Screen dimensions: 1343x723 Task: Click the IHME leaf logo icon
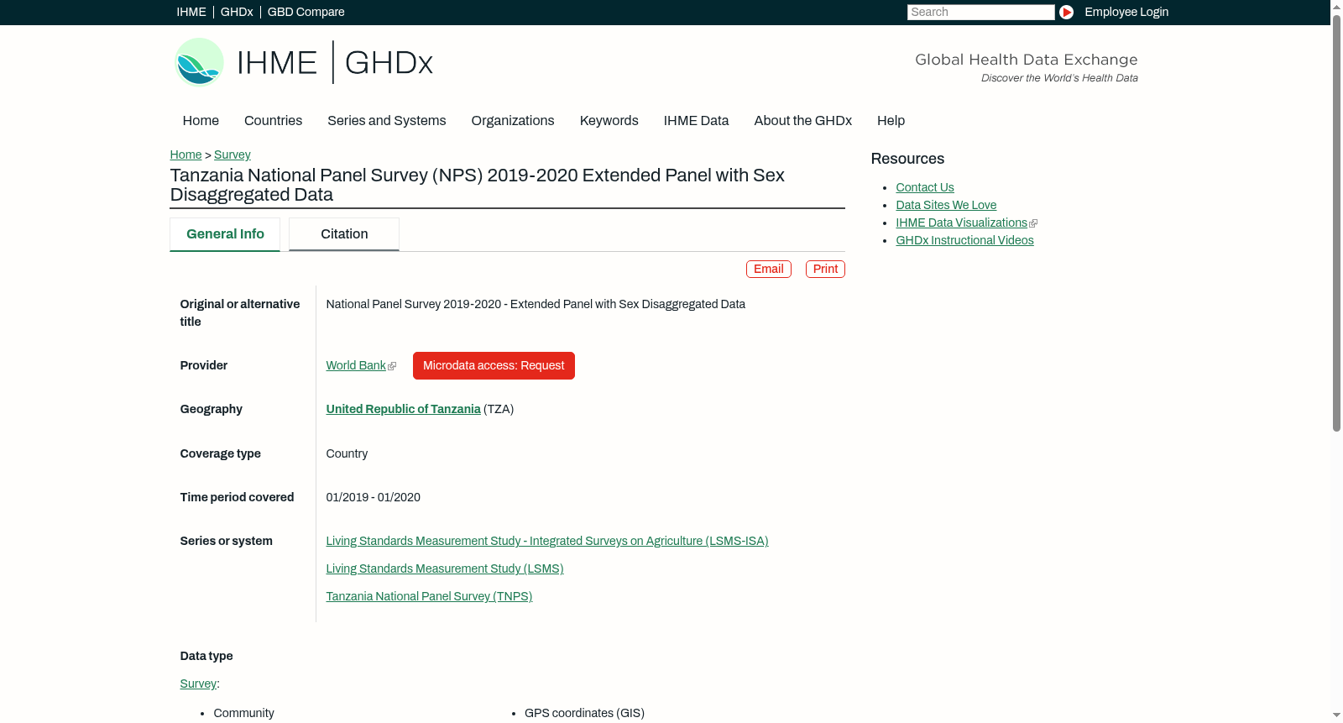point(199,62)
